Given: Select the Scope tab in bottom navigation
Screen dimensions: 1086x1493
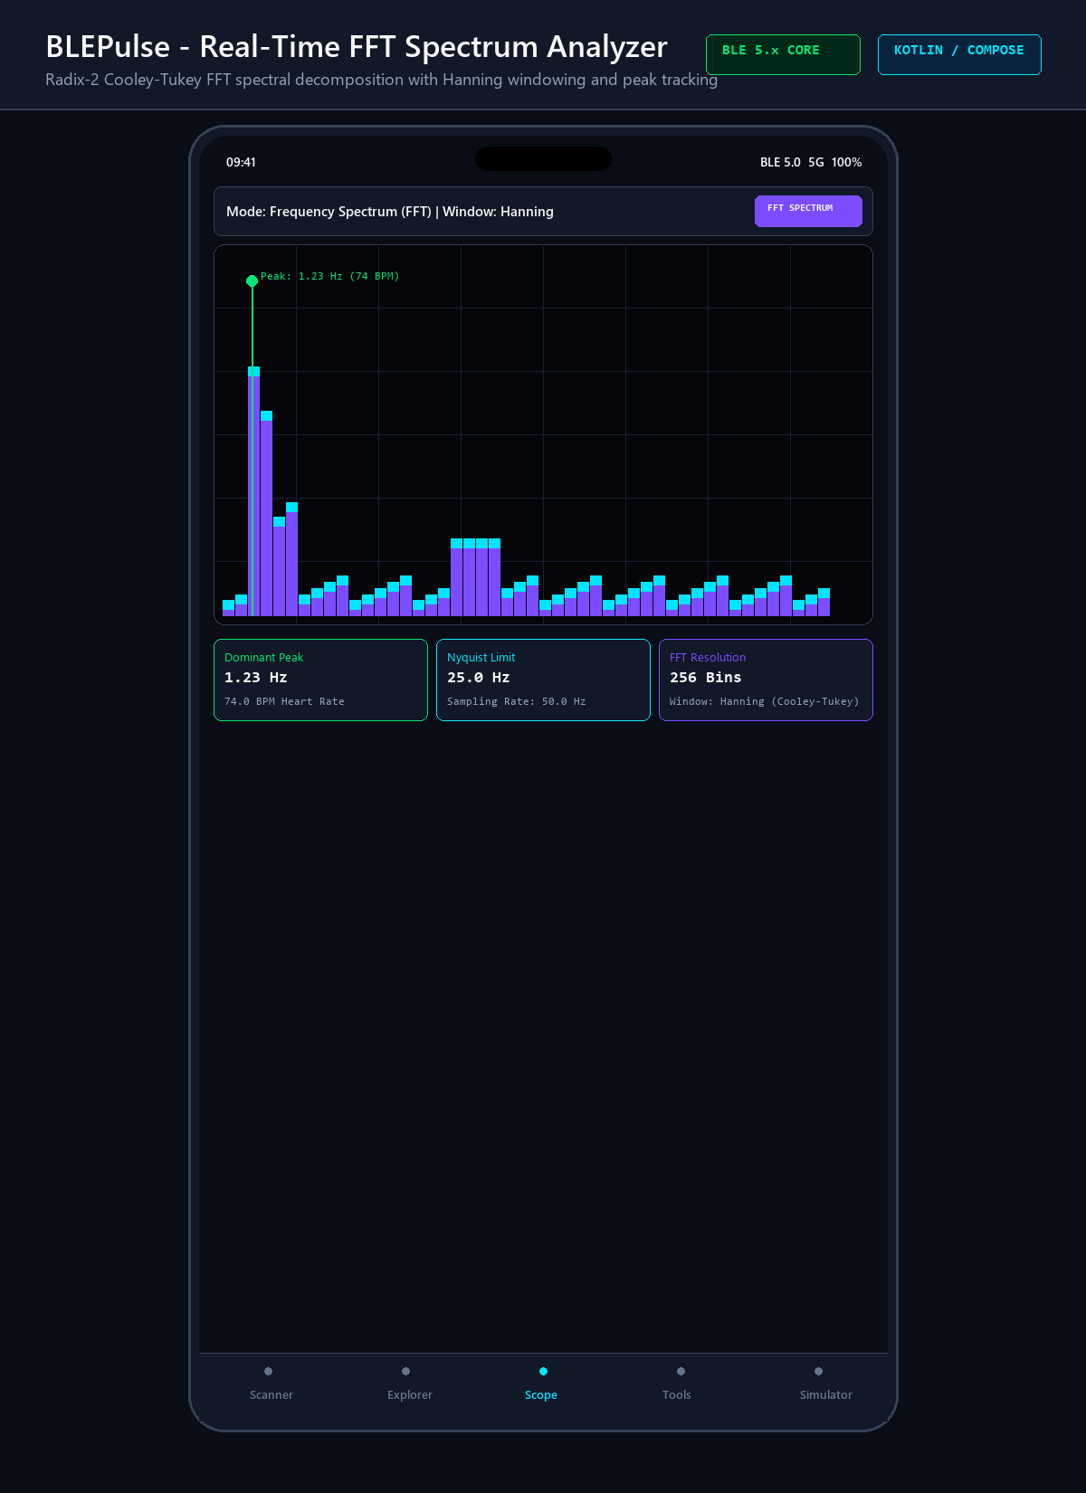Looking at the screenshot, I should [541, 1384].
